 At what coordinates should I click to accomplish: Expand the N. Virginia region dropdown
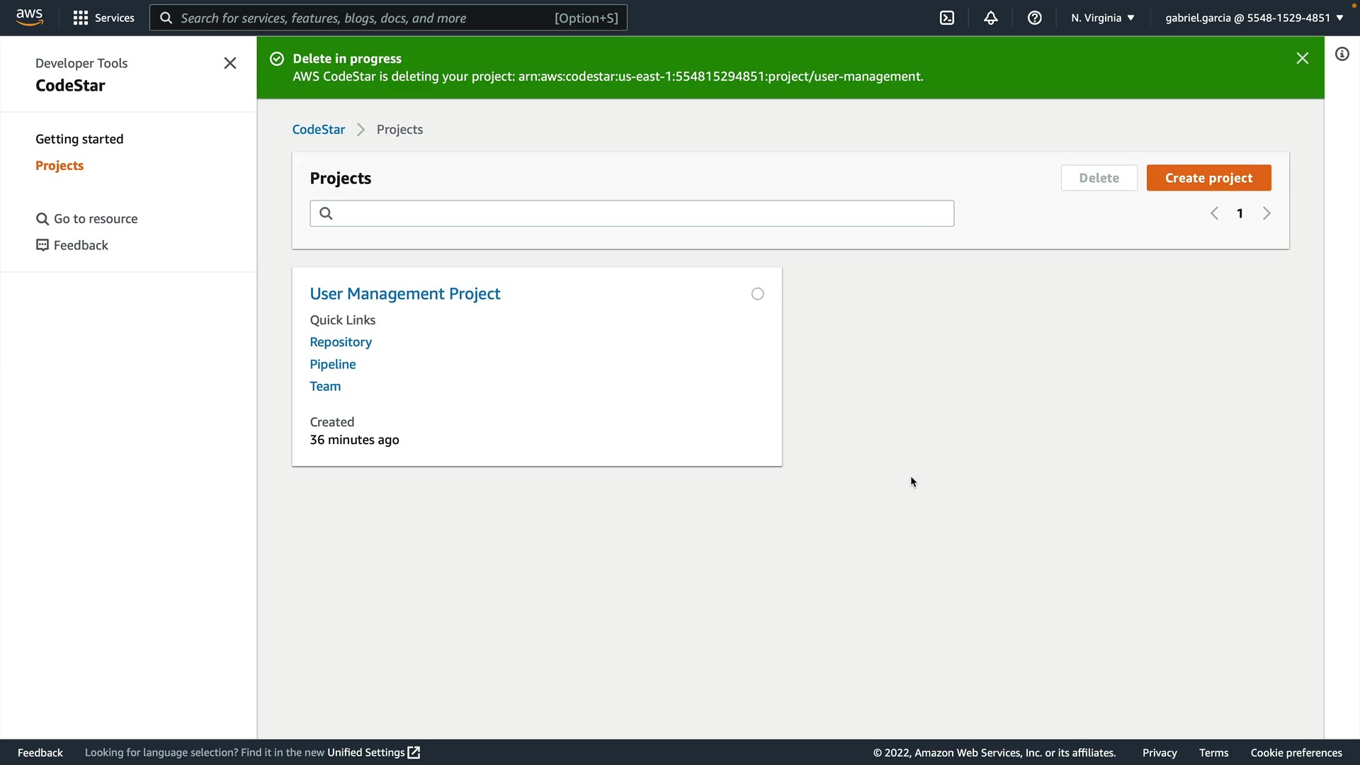click(x=1103, y=18)
